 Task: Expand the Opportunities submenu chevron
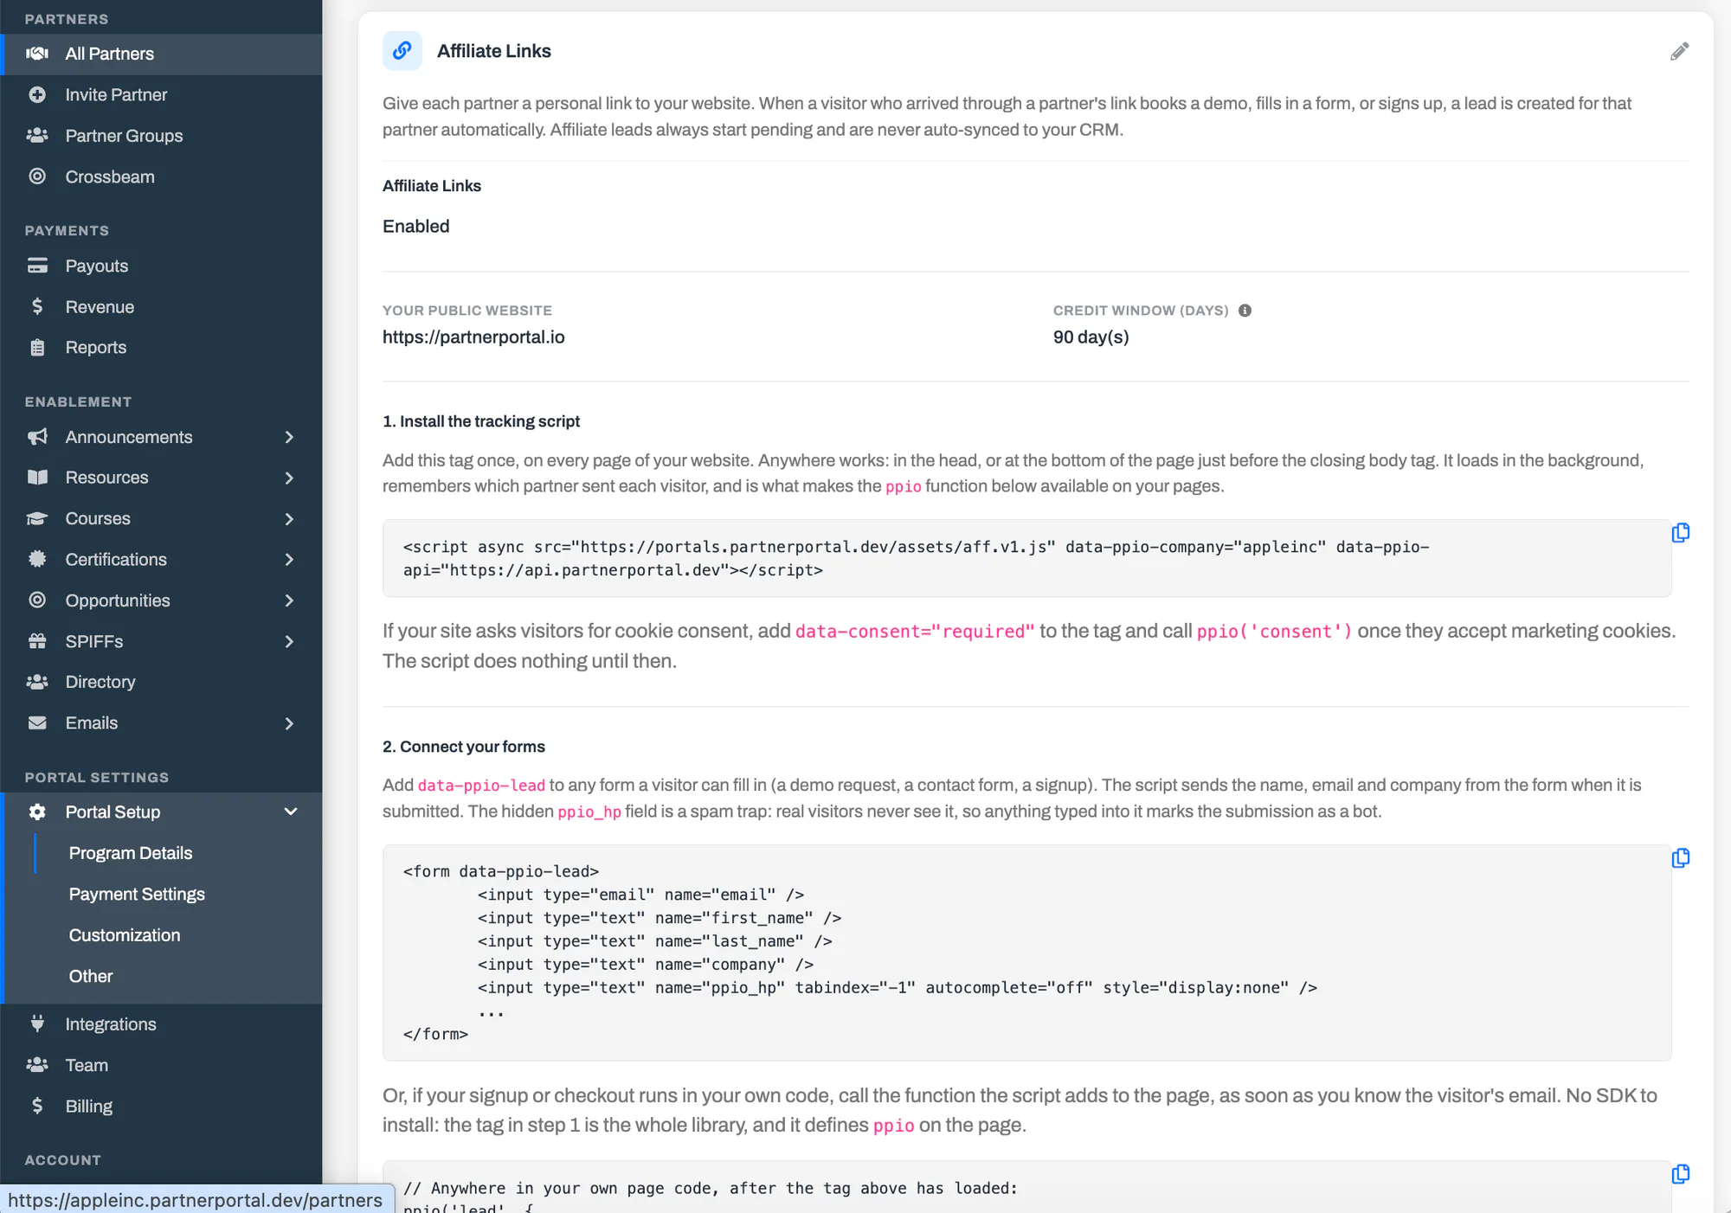point(290,600)
